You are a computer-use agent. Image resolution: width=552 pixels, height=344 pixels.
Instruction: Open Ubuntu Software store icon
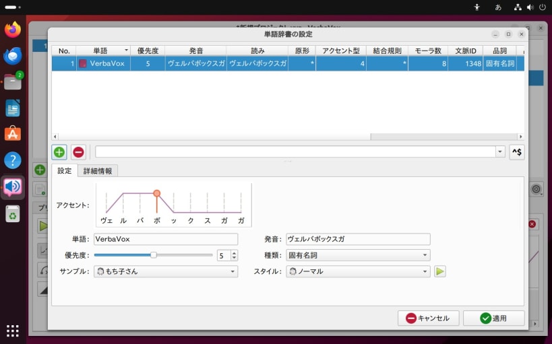(13, 134)
